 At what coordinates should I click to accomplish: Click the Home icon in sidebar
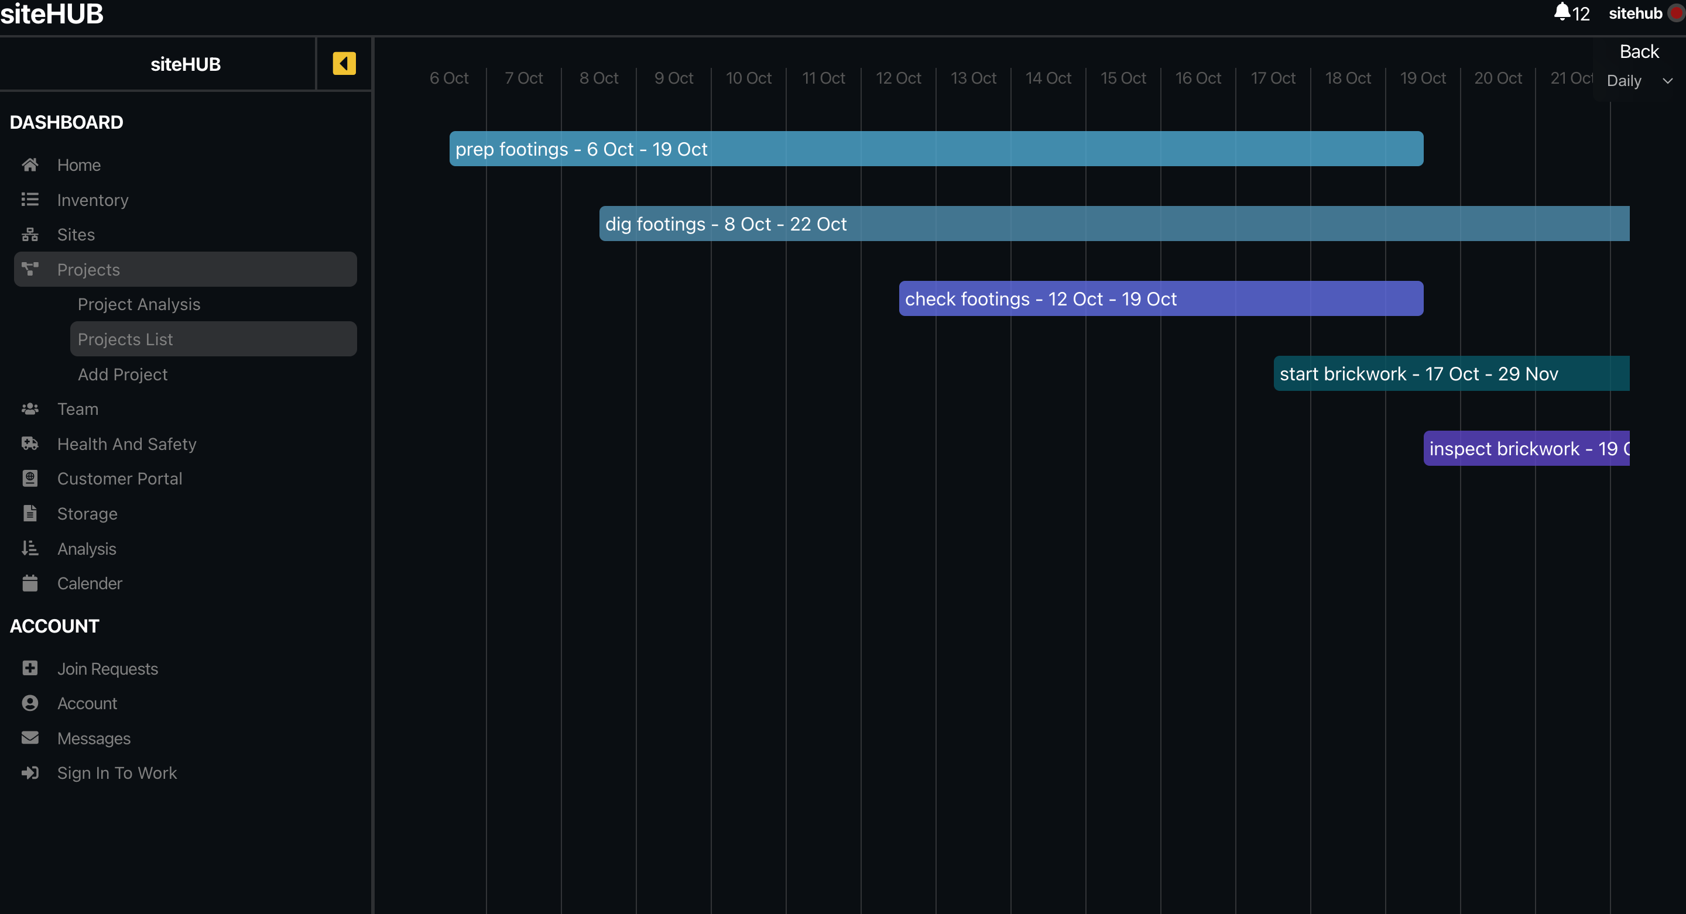[29, 164]
